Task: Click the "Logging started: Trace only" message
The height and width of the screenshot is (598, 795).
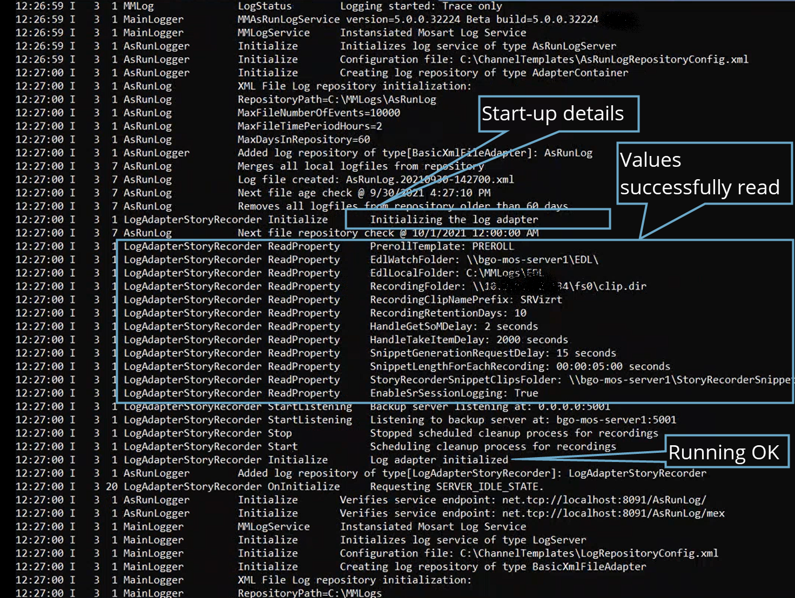Action: click(x=421, y=6)
